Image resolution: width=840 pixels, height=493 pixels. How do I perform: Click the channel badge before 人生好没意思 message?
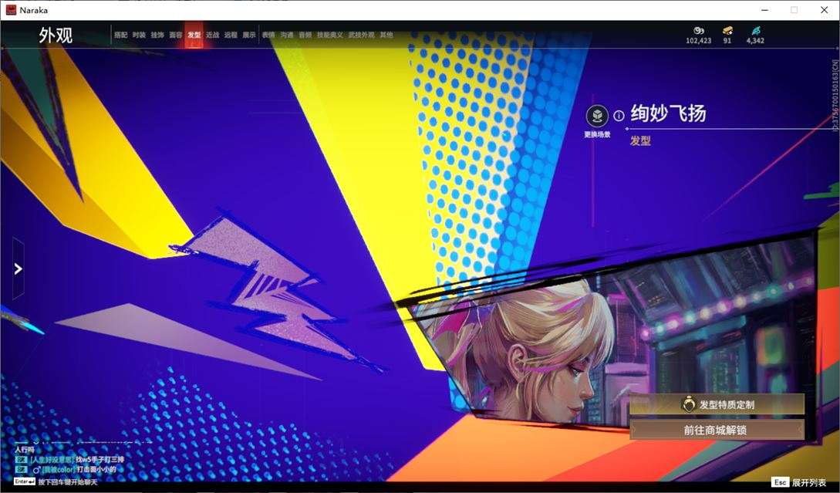click(x=22, y=460)
